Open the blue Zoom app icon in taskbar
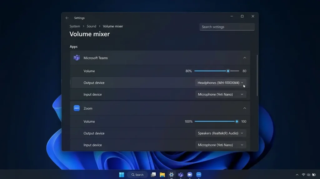 [199, 175]
